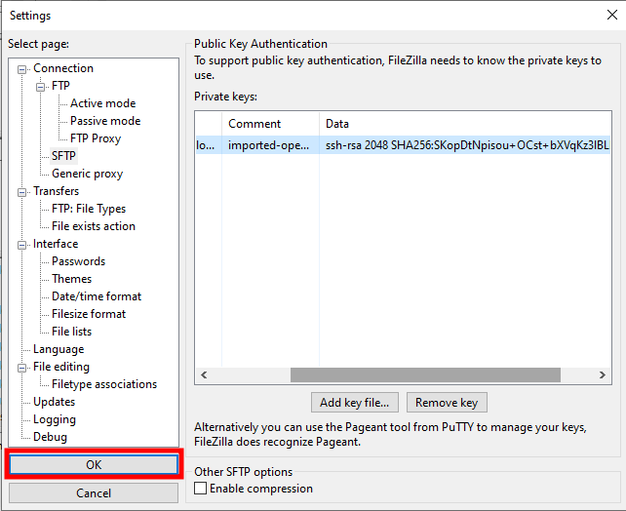626x511 pixels.
Task: Select the Language page
Action: pyautogui.click(x=59, y=349)
